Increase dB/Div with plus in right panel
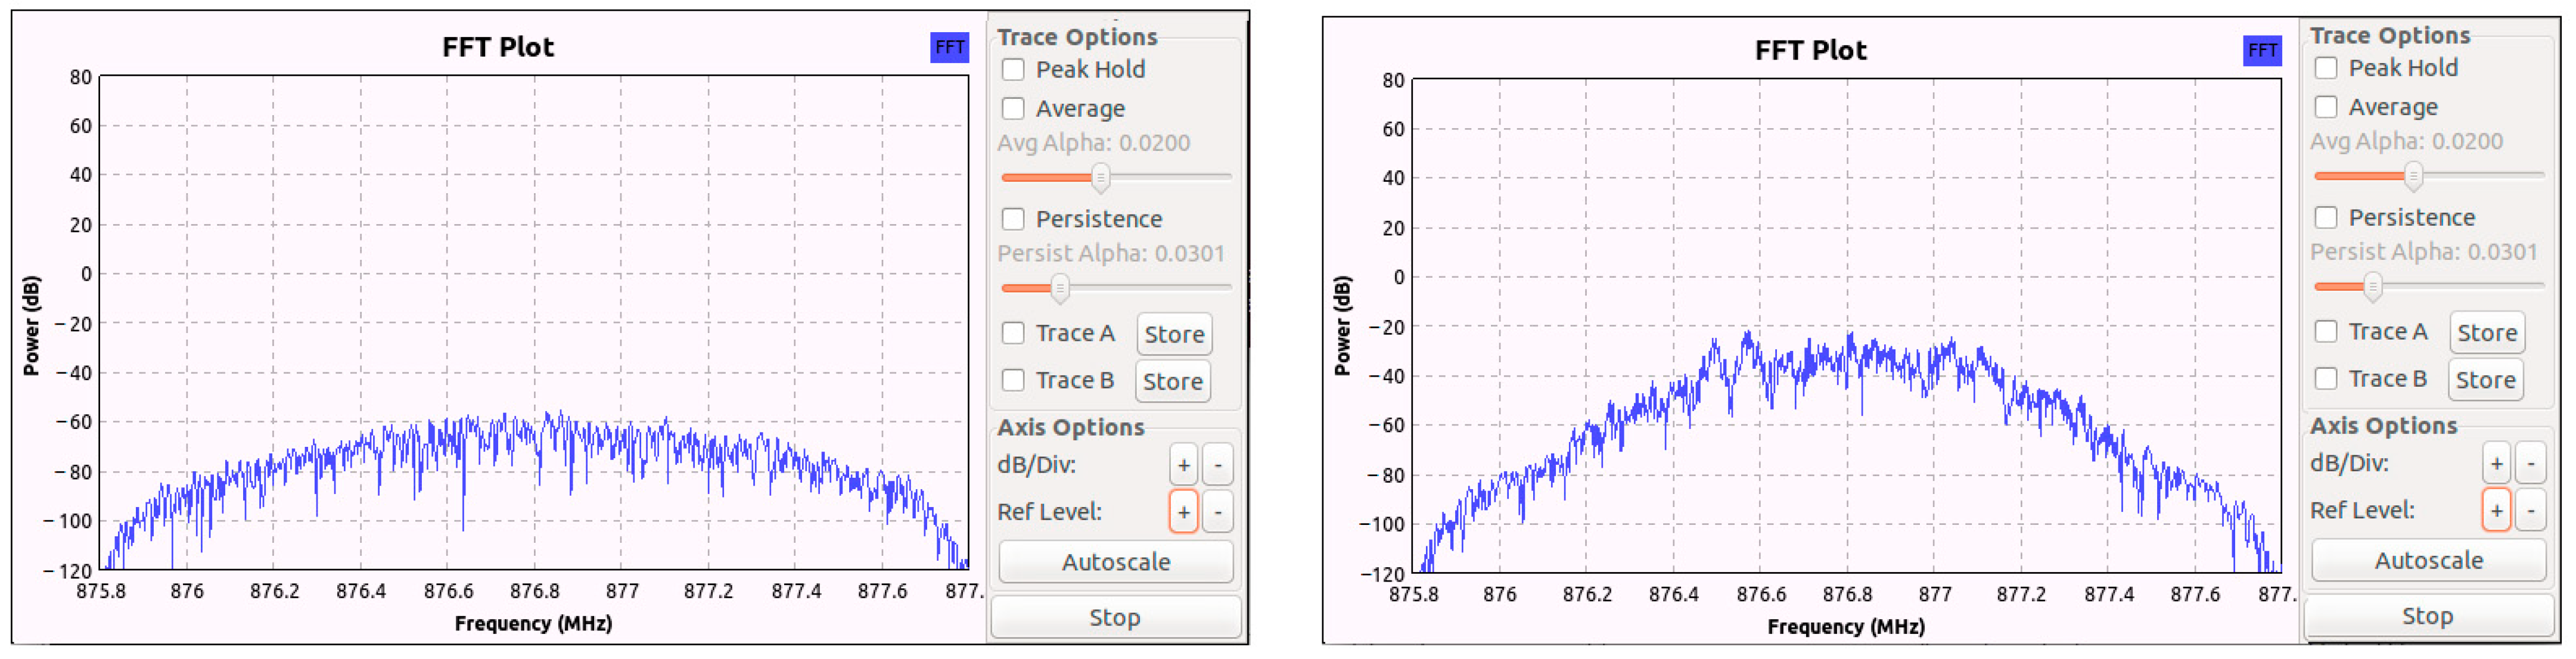2576x659 pixels. point(2496,463)
